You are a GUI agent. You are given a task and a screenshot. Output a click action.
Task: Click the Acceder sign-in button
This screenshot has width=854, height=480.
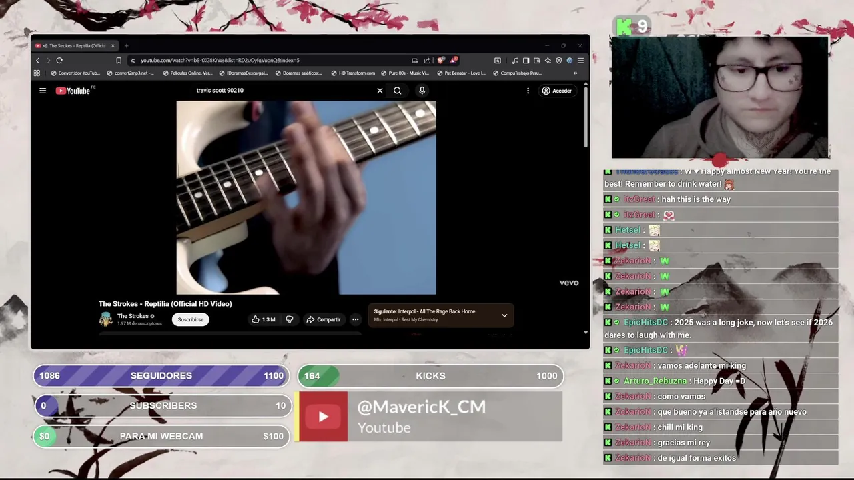pyautogui.click(x=557, y=91)
